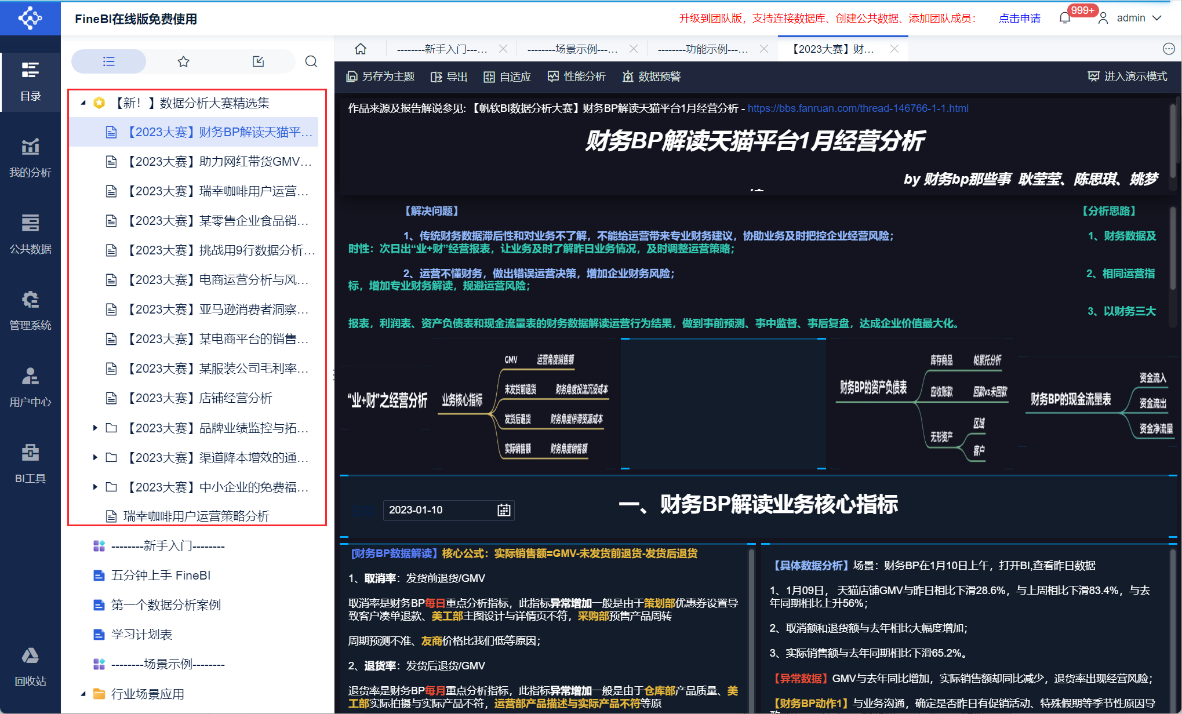Screen dimensions: 1182x714
Task: Switch to the 场景示例 tab
Action: coord(572,49)
